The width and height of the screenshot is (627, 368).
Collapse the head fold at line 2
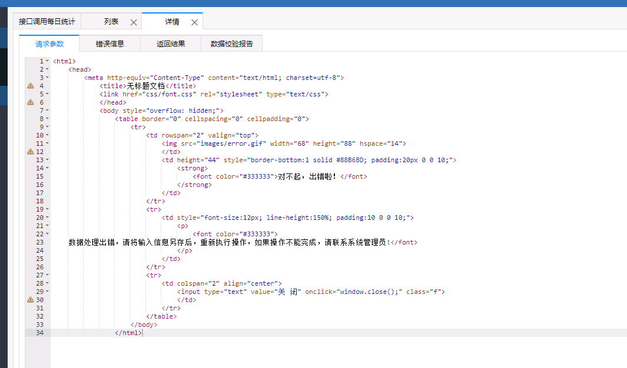point(47,69)
